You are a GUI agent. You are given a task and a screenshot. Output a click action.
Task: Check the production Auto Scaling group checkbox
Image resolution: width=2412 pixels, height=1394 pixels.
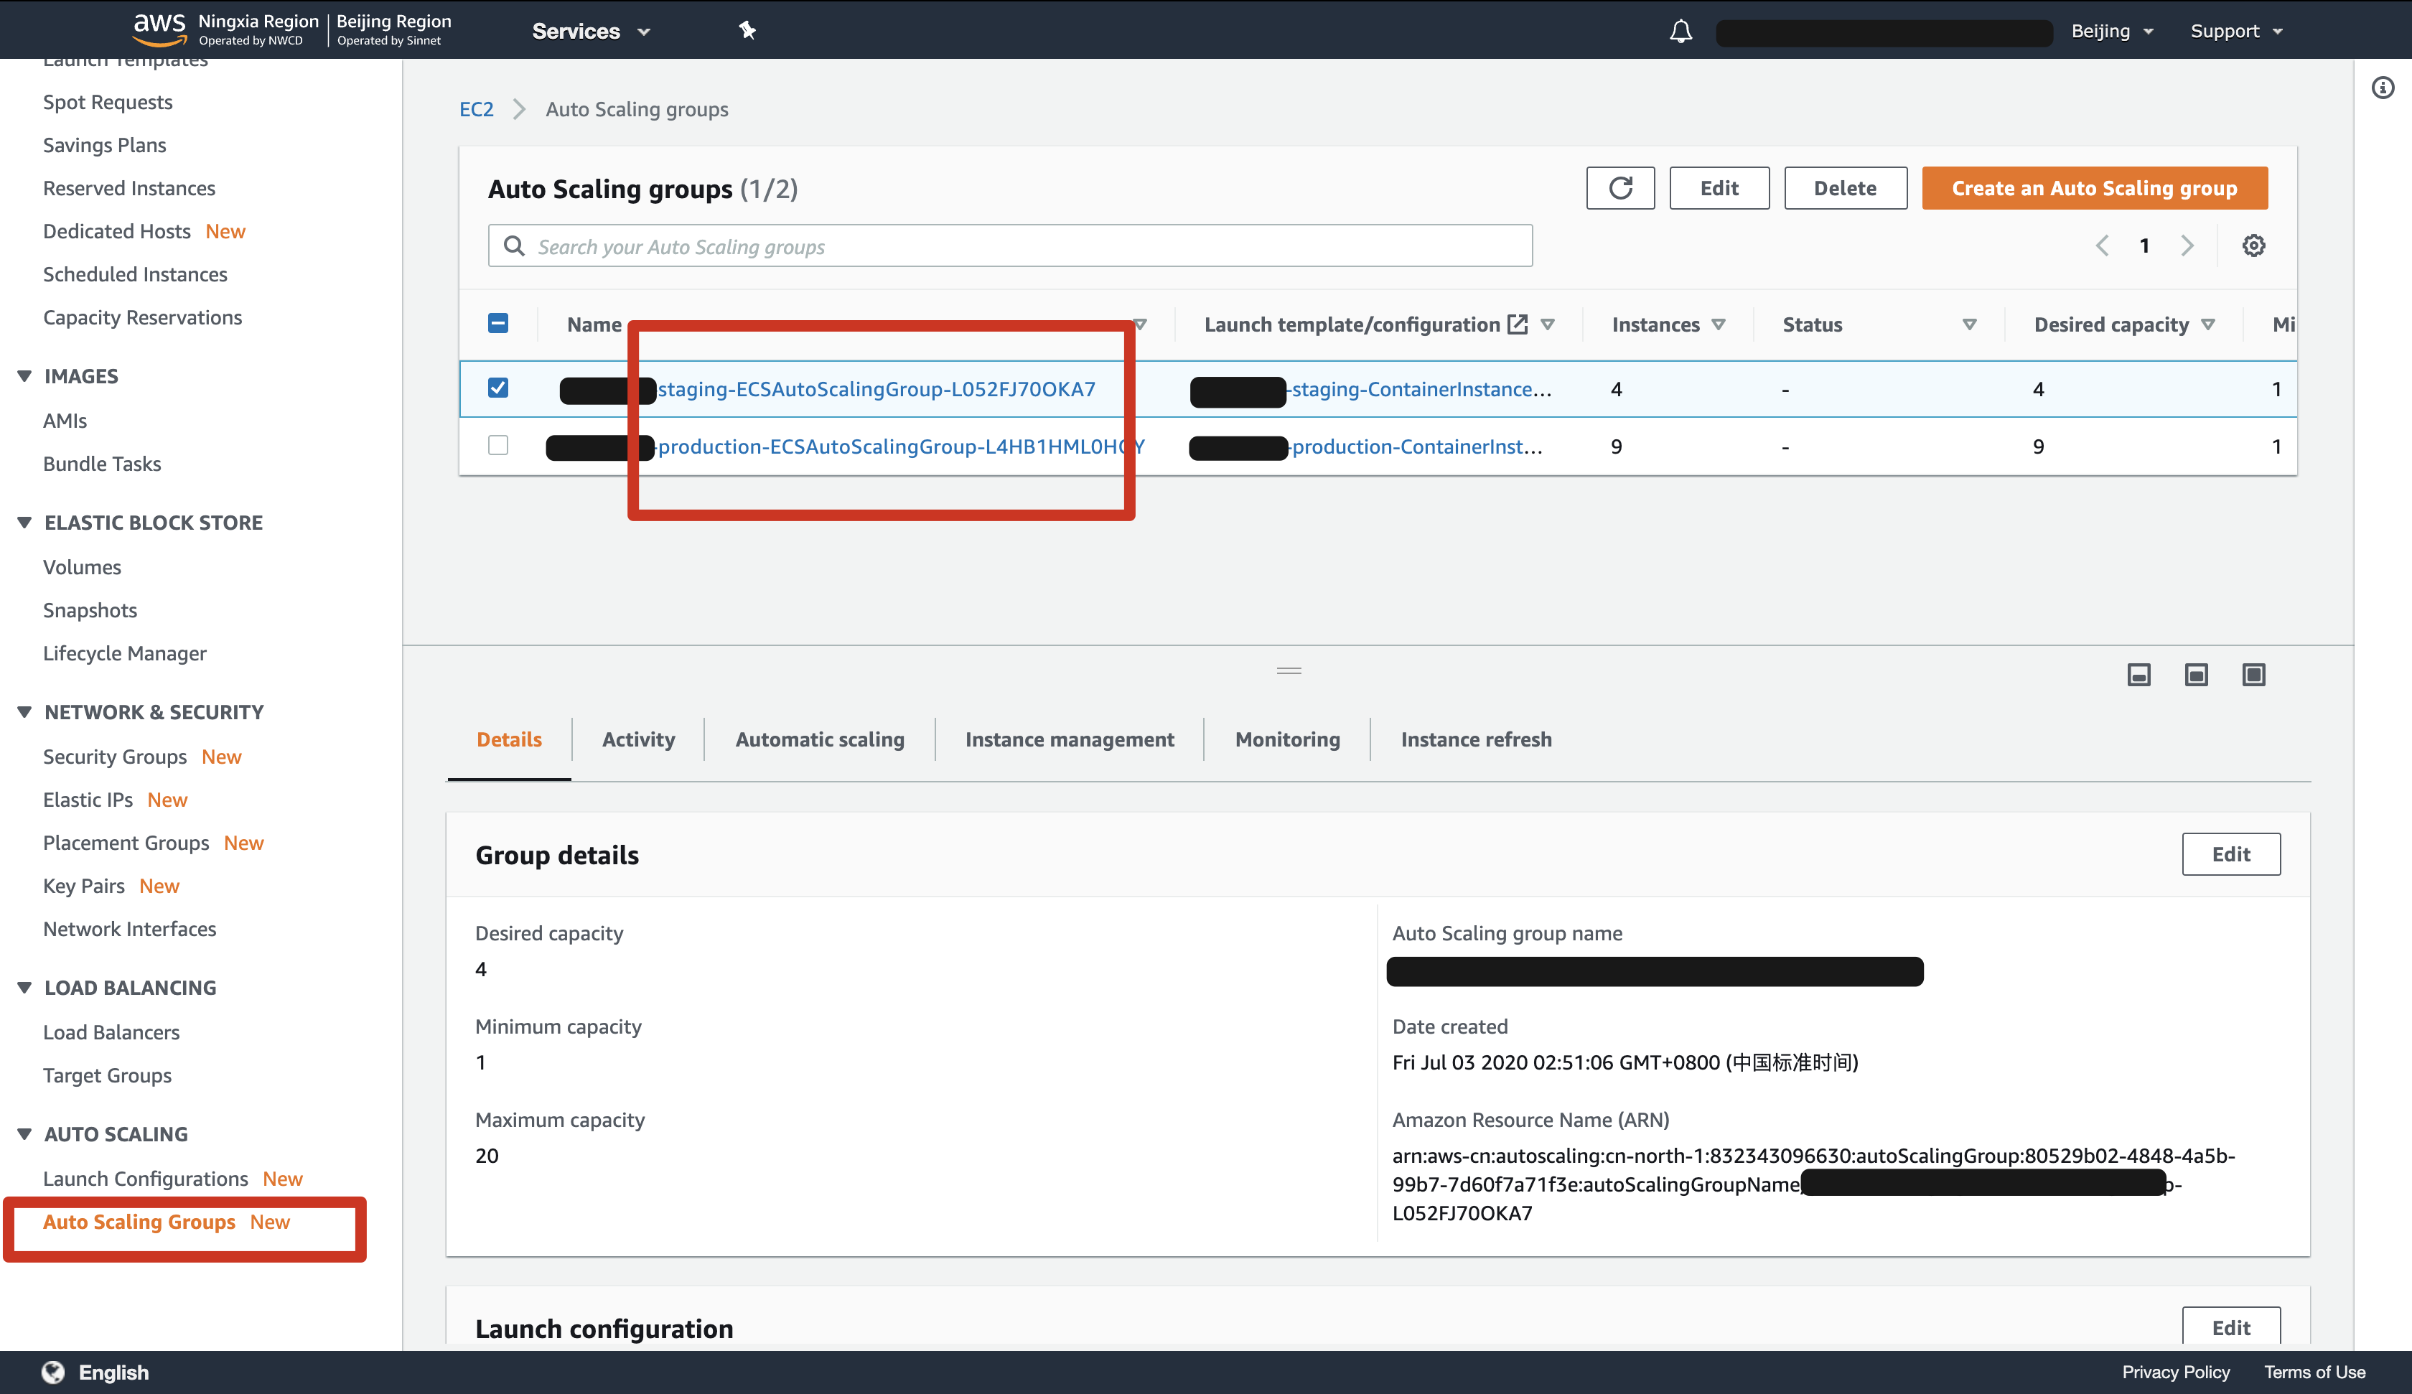497,445
